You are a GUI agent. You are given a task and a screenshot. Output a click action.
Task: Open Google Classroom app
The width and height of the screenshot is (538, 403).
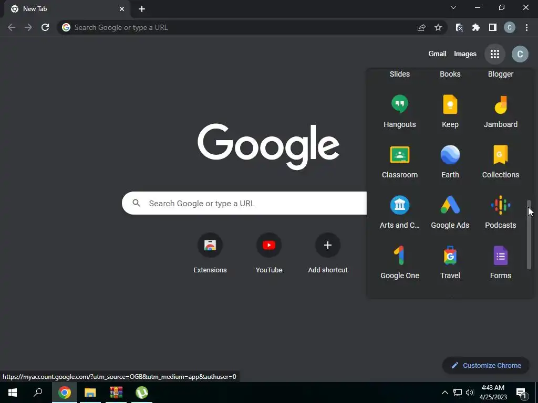click(400, 162)
